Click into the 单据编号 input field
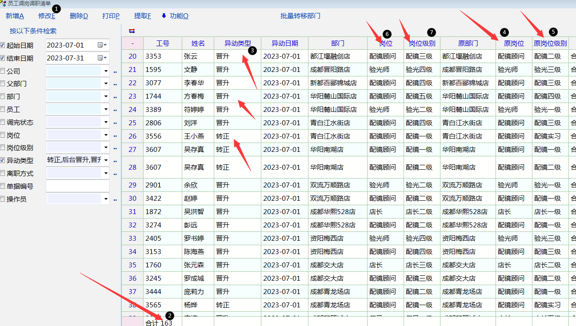This screenshot has height=326, width=576. [x=77, y=186]
